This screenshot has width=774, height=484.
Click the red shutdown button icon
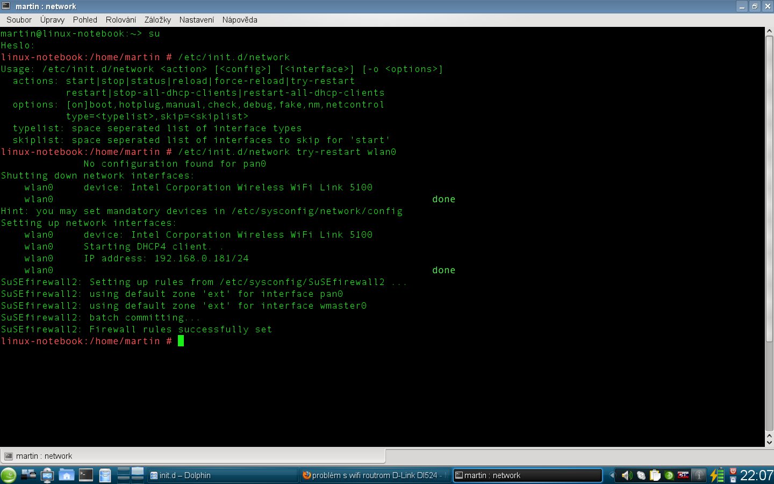point(733,471)
